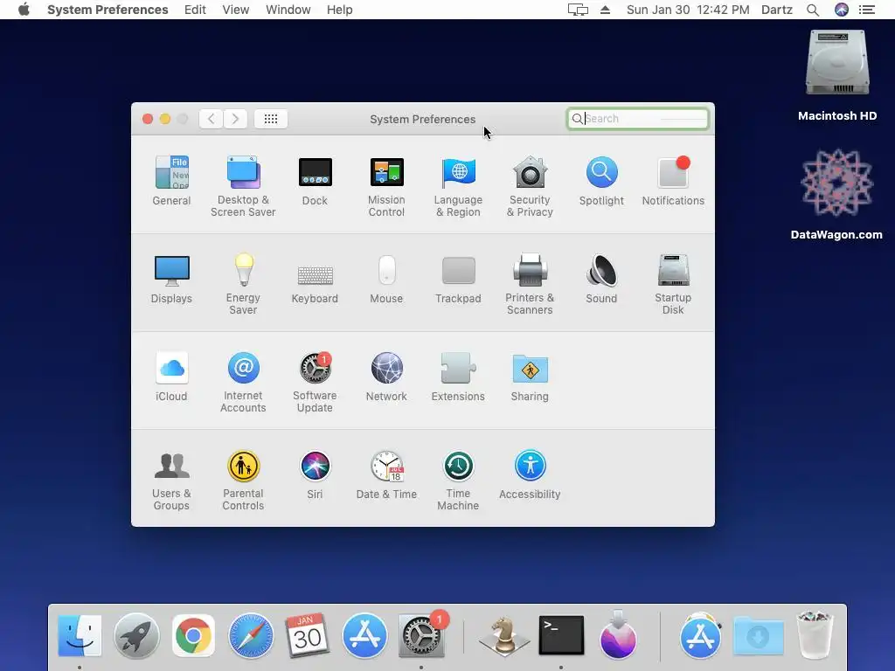Image resolution: width=895 pixels, height=671 pixels.
Task: Open Displays preference pane
Action: [171, 279]
